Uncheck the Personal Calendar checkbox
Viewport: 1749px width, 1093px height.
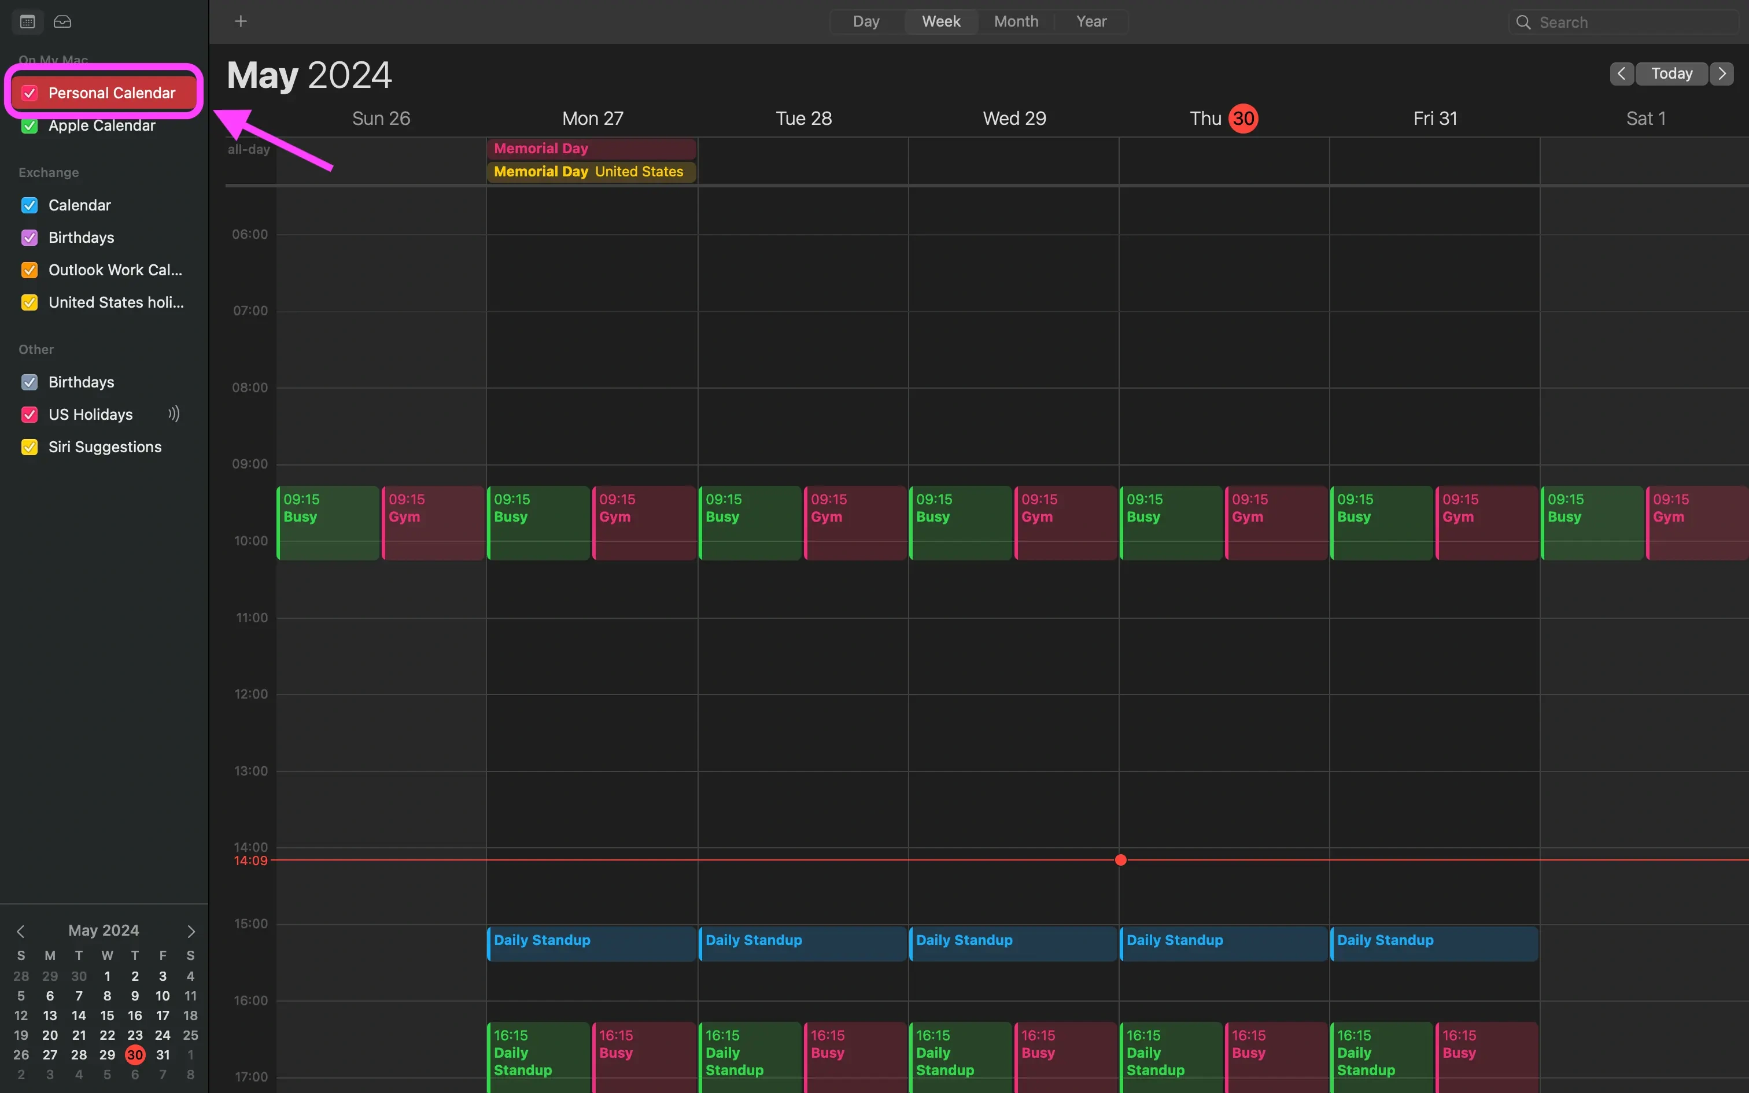[x=29, y=93]
